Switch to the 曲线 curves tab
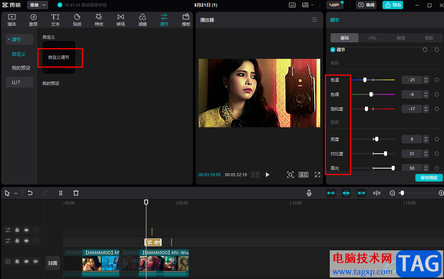The height and width of the screenshot is (279, 444). (x=401, y=38)
